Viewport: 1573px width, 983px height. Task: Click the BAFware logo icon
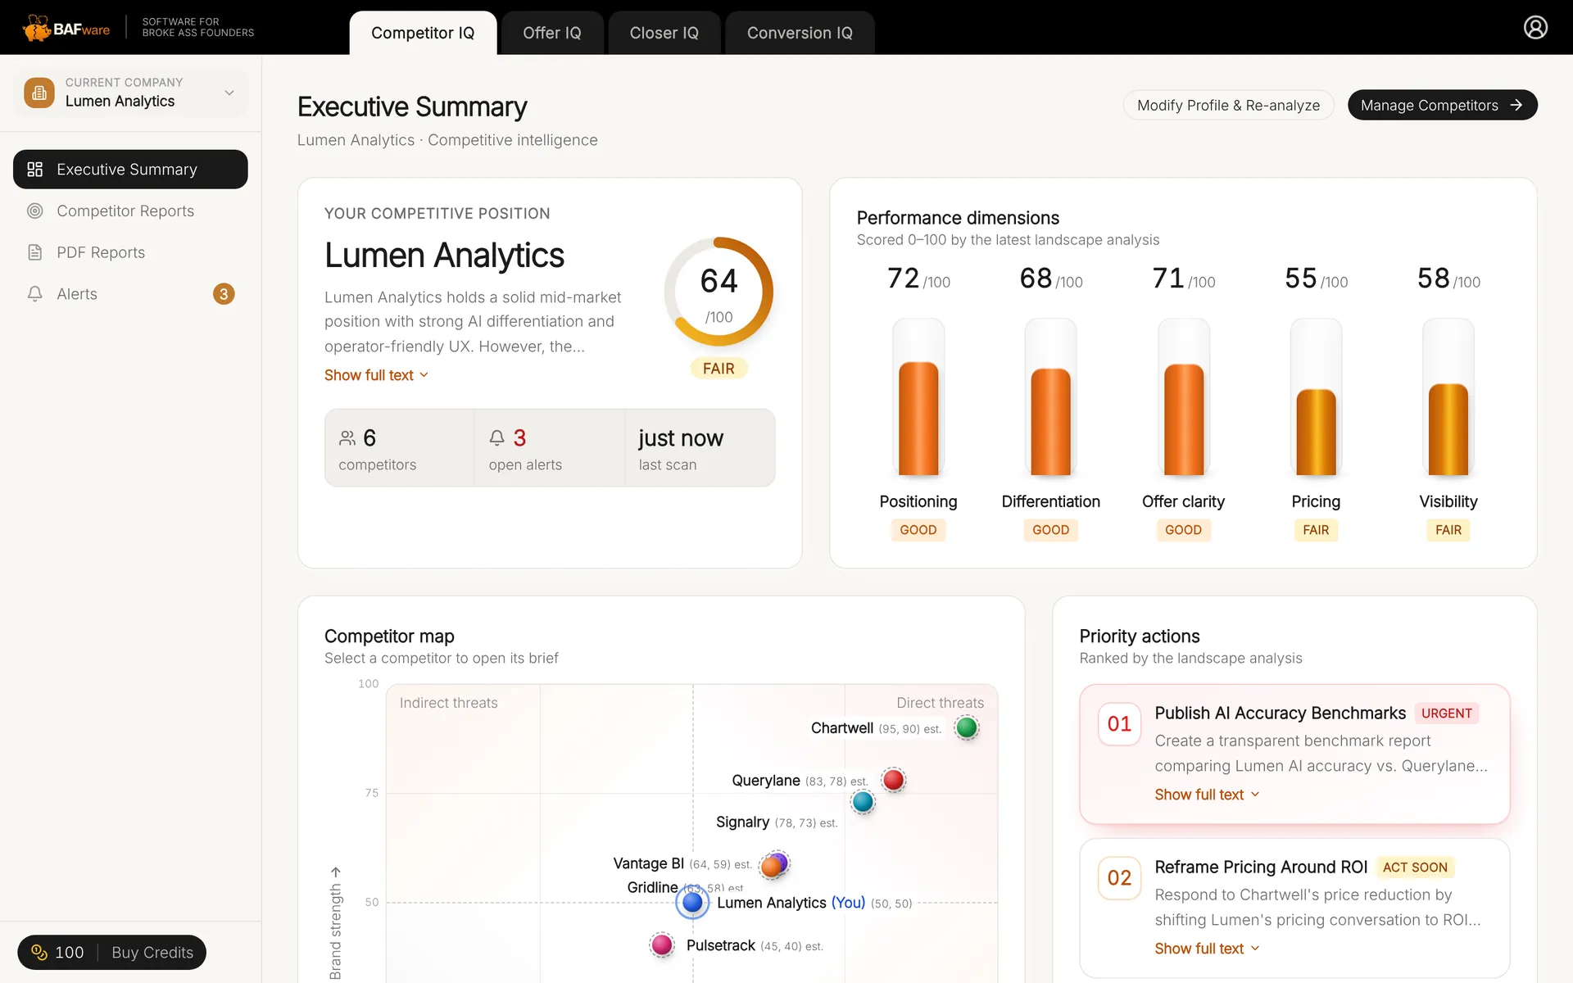click(x=36, y=29)
